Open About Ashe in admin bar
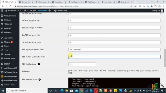166x93 pixels. click(42, 11)
